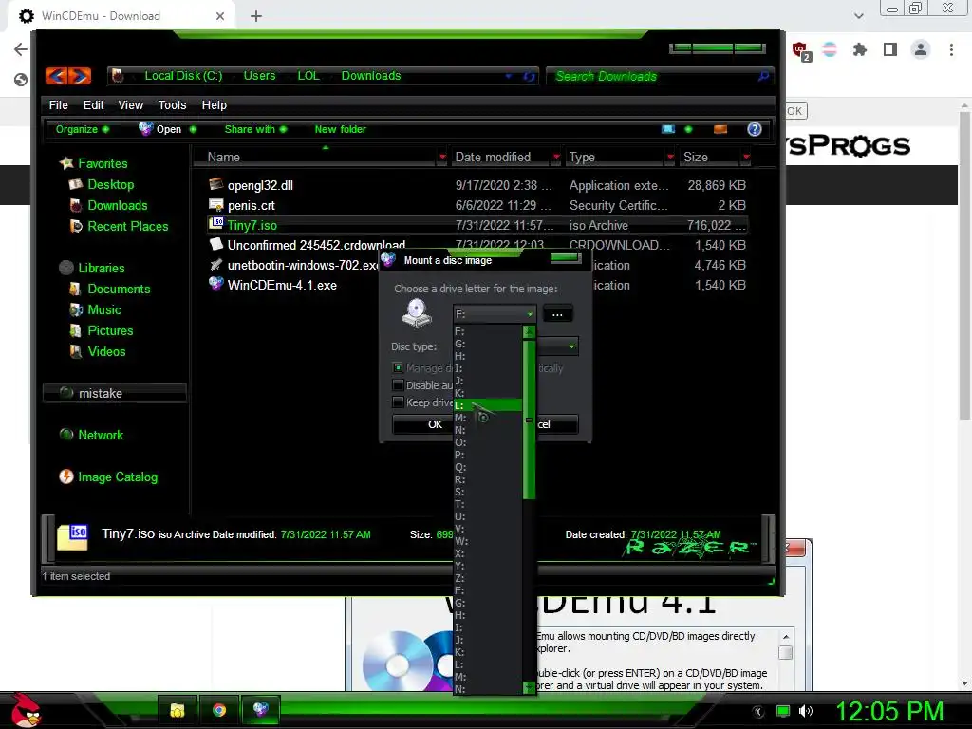
Task: Open Chrome profile avatar
Action: coord(921,49)
